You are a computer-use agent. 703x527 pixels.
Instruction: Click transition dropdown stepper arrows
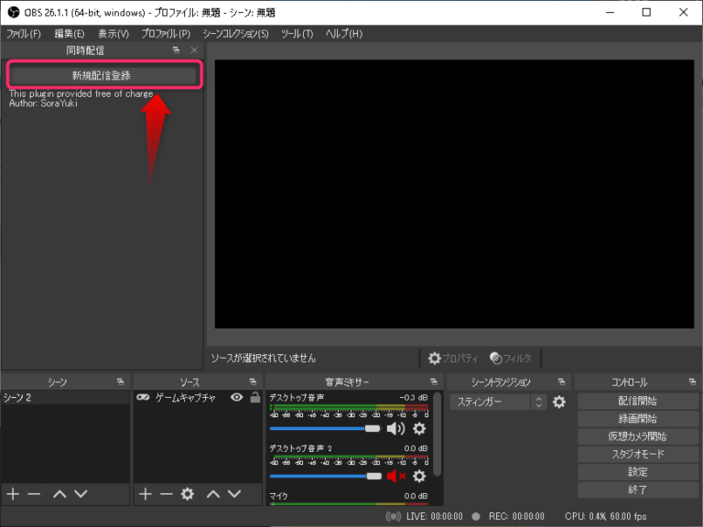click(539, 402)
